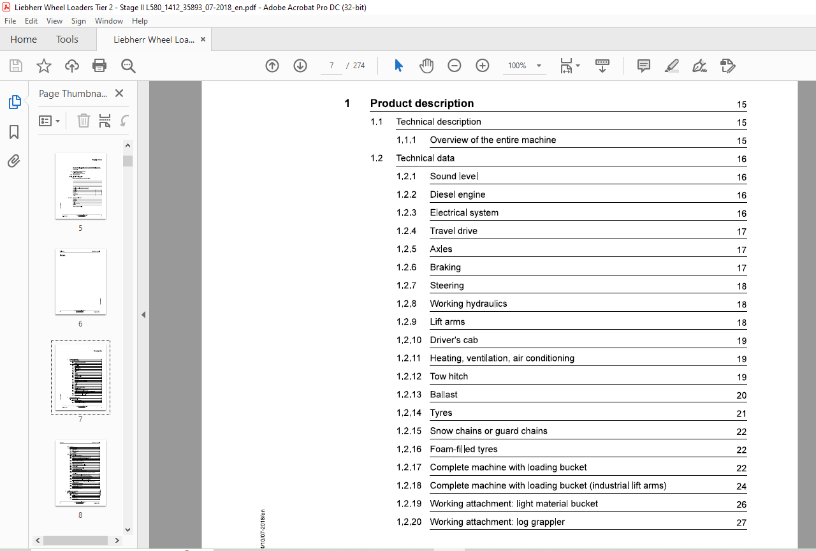Select page 6 thumbnail
This screenshot has width=816, height=551.
[x=80, y=282]
